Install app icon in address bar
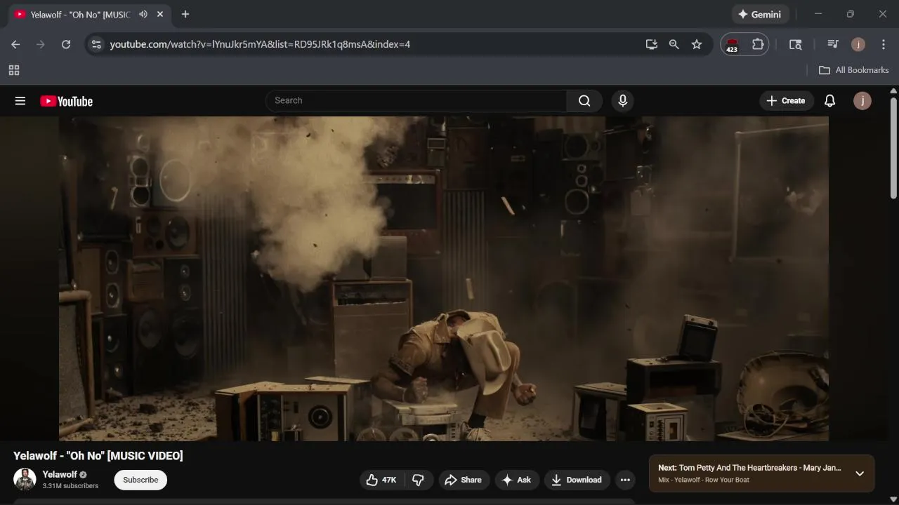 pyautogui.click(x=652, y=44)
